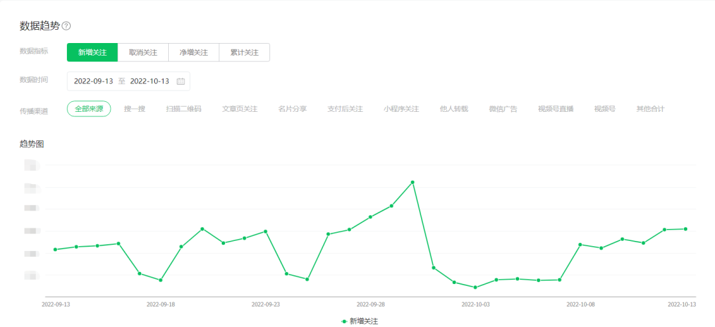Image resolution: width=715 pixels, height=327 pixels.
Task: Filter by 微信广告 channel
Action: [503, 109]
